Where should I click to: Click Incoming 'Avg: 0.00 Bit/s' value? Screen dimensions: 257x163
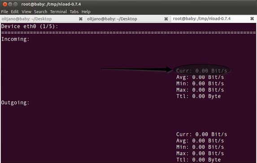pyautogui.click(x=200, y=77)
